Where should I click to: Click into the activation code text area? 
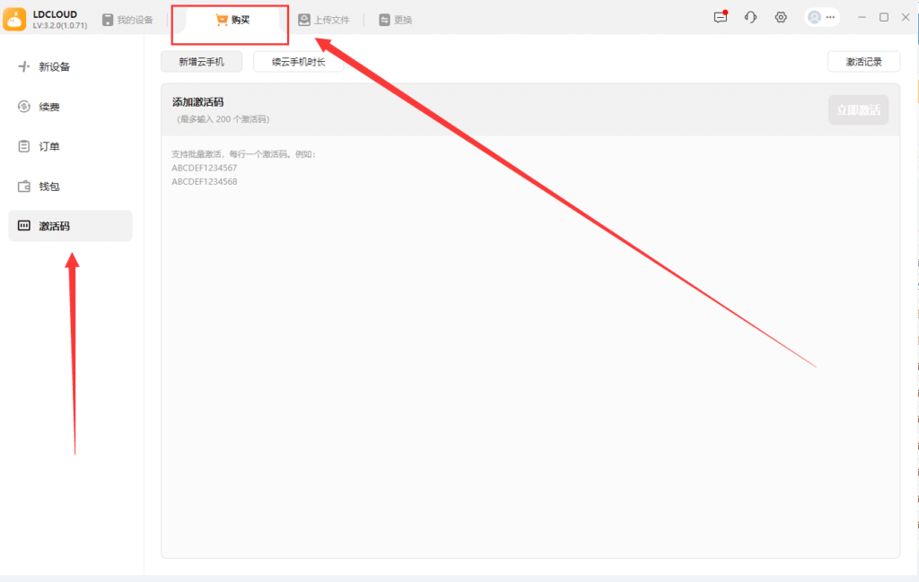pos(530,341)
